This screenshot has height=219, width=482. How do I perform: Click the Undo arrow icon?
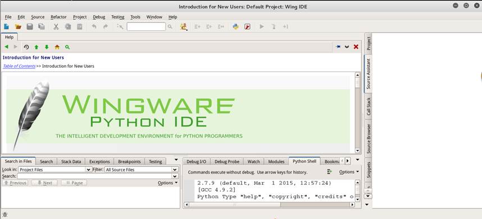94,27
